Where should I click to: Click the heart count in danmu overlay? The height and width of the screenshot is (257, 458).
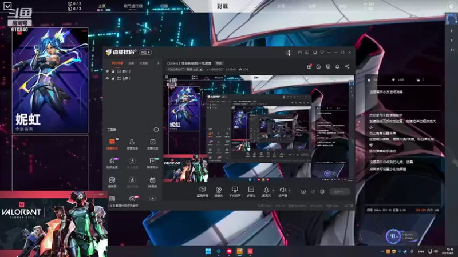398,79
